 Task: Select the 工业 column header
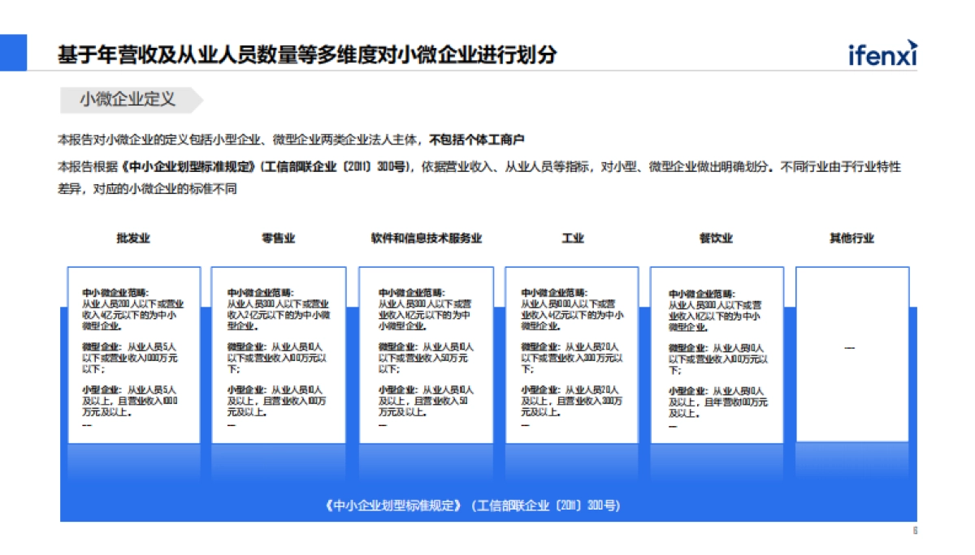(571, 239)
